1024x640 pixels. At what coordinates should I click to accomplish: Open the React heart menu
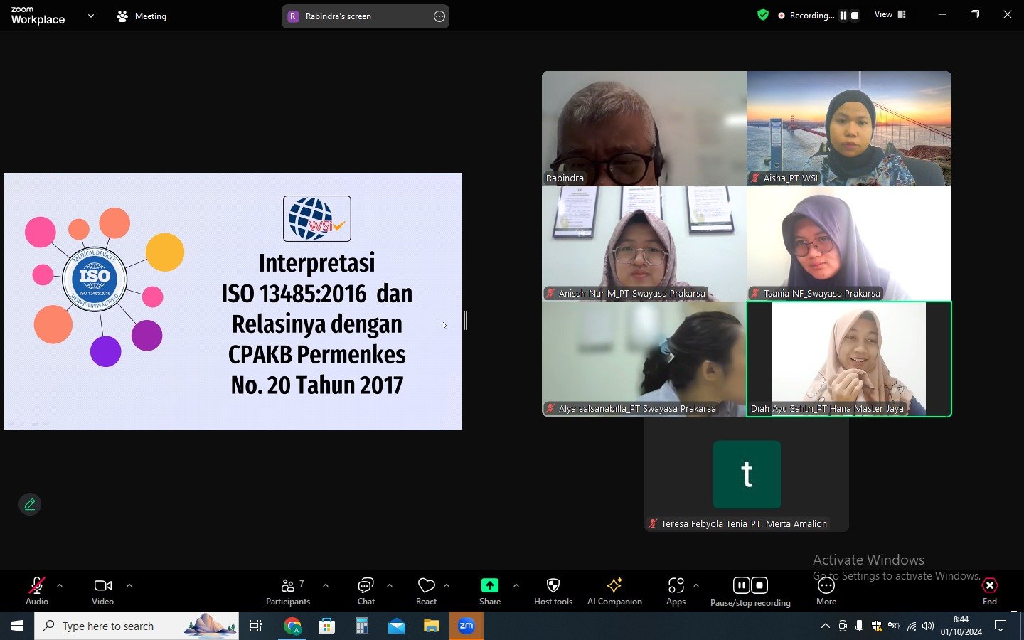pos(427,591)
